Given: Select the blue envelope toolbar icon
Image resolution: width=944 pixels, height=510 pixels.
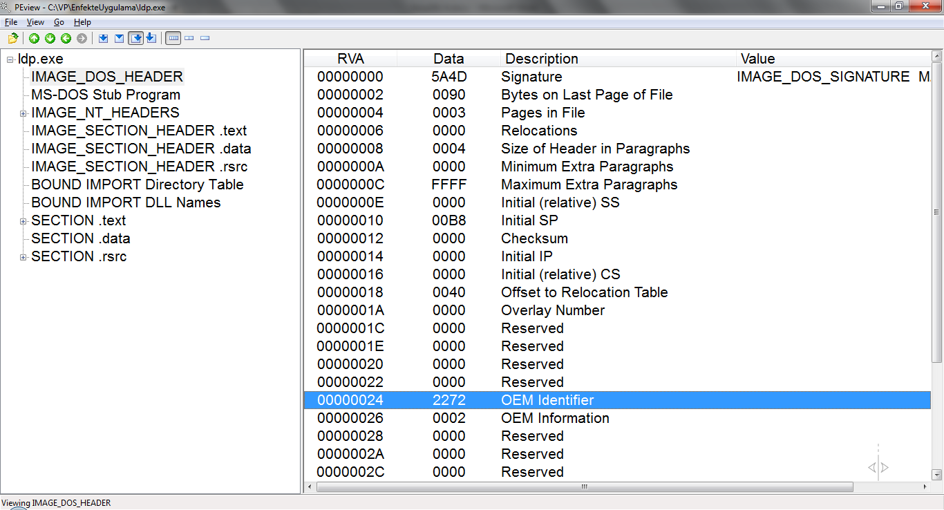Looking at the screenshot, I should (120, 38).
